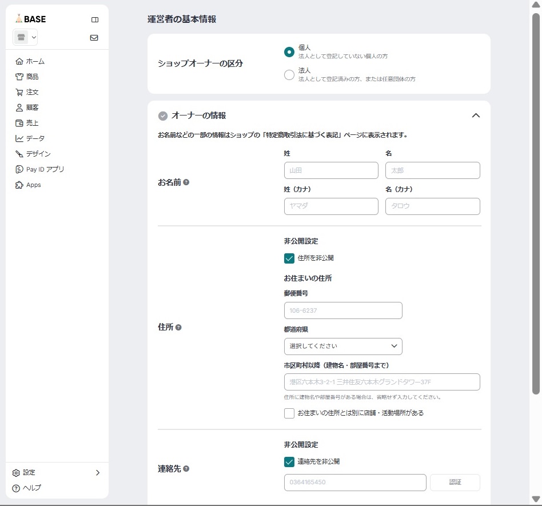Click the sidebar collapse panel icon
Screen dimensions: 542x506
coord(95,19)
